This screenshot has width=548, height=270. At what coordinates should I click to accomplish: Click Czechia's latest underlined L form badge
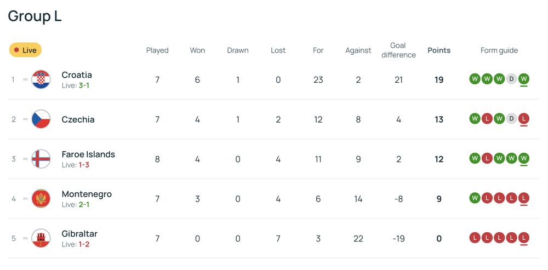click(524, 119)
